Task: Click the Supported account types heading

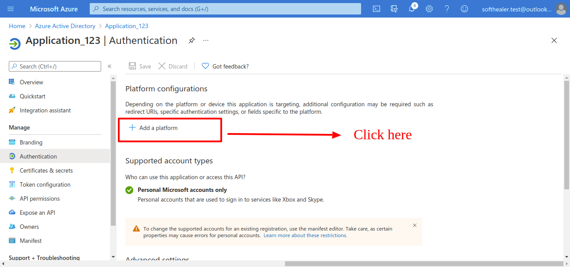Action: click(x=169, y=161)
